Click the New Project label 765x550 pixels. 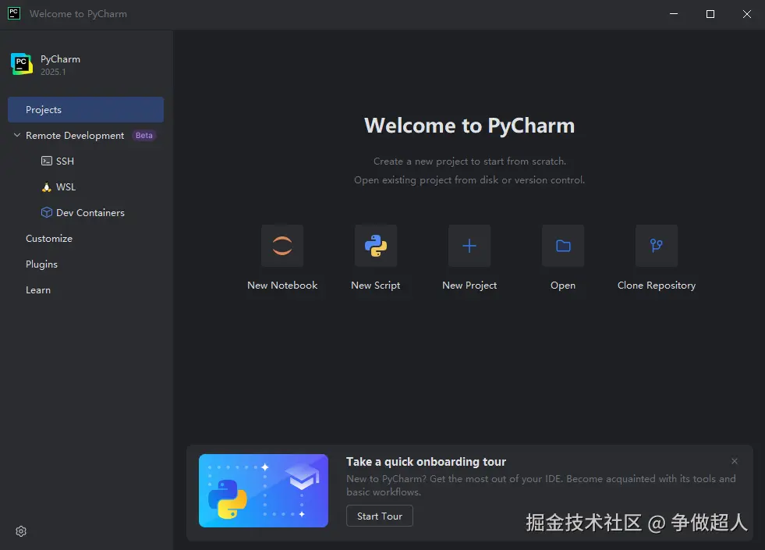pyautogui.click(x=469, y=285)
